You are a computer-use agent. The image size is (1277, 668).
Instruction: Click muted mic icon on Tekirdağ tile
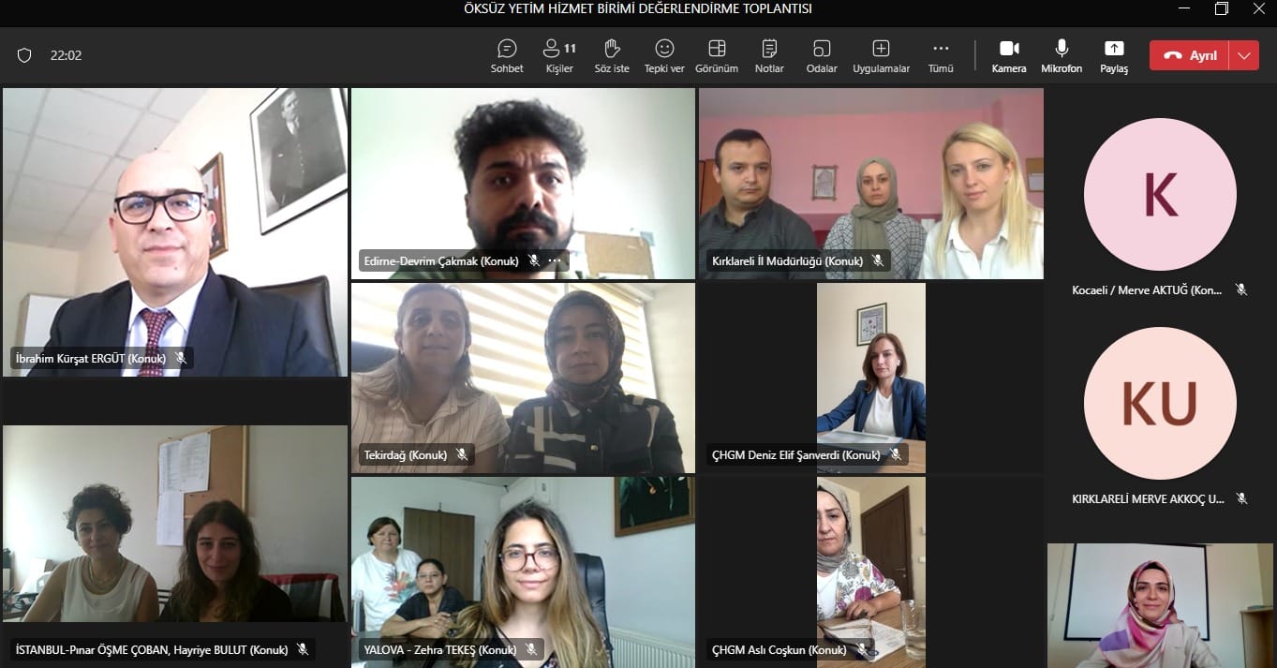click(462, 454)
